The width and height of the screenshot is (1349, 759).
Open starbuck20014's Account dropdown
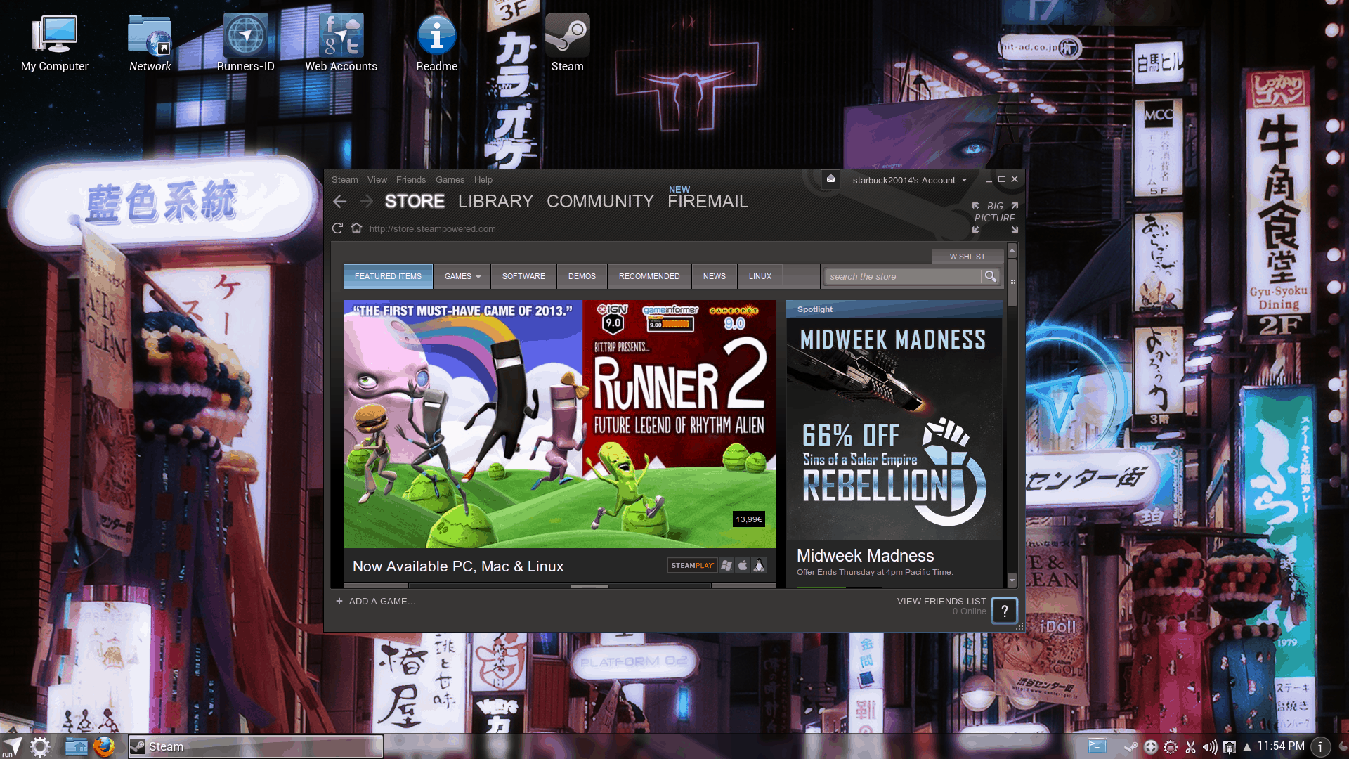click(910, 180)
